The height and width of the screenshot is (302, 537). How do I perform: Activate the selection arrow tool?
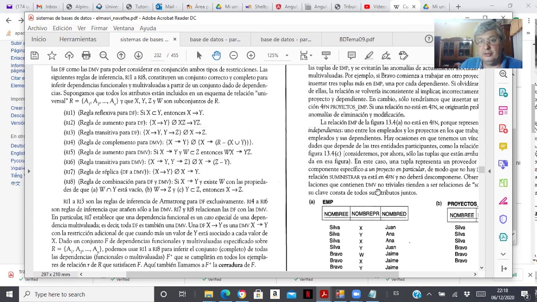[199, 55]
